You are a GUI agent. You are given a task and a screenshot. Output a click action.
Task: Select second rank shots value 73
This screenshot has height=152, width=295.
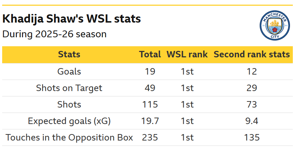(252, 104)
